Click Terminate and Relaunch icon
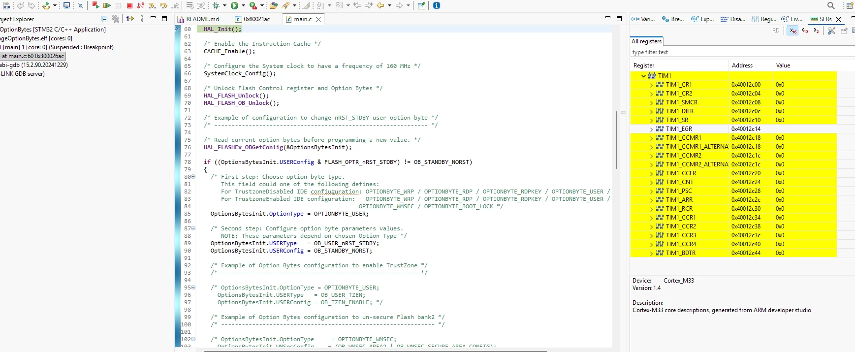This screenshot has height=352, width=855. (95, 5)
